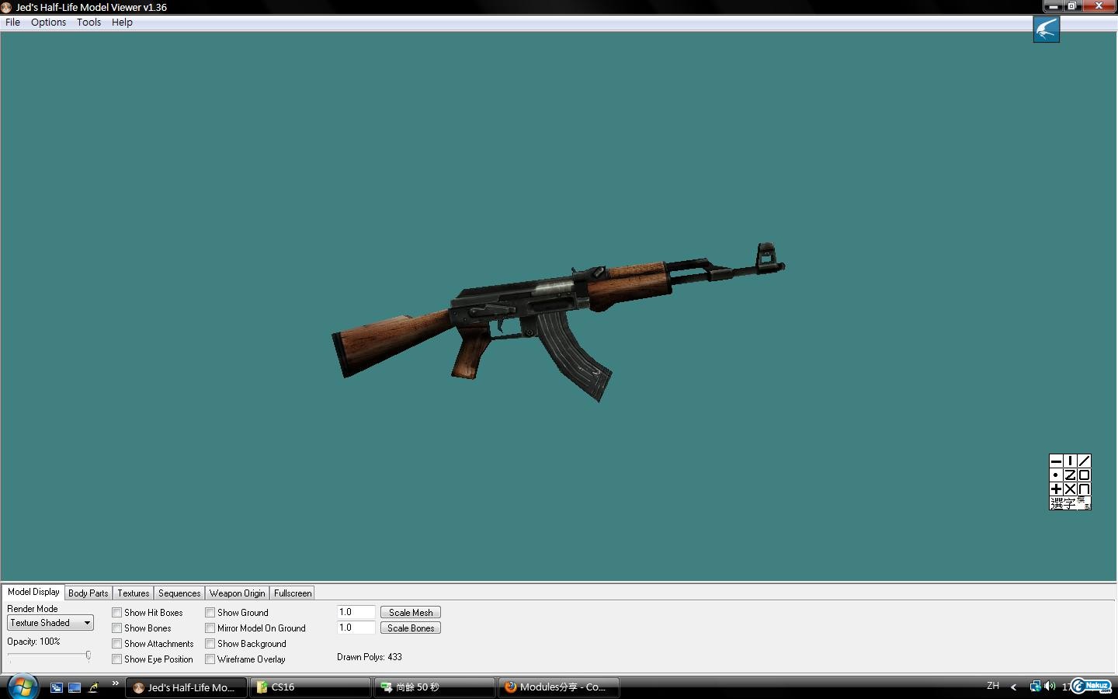Open the Options menu

[x=48, y=23]
